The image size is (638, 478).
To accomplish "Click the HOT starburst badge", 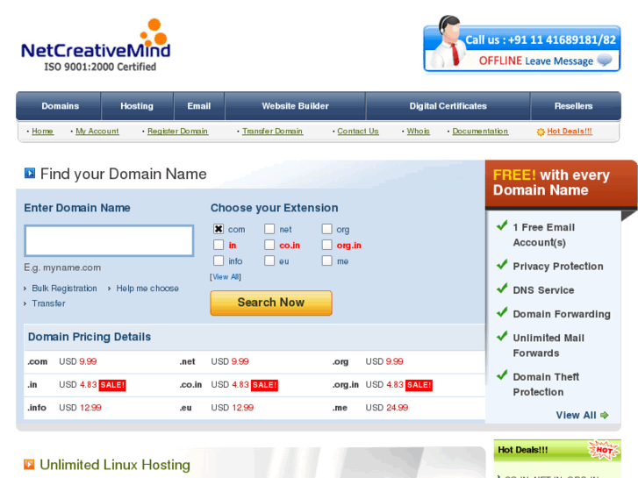I will pos(604,450).
